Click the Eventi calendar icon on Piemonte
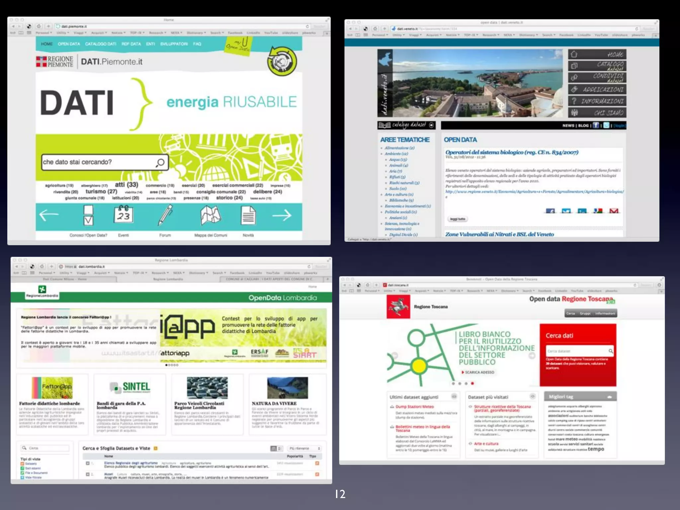This screenshot has height=510, width=680. pos(124,215)
